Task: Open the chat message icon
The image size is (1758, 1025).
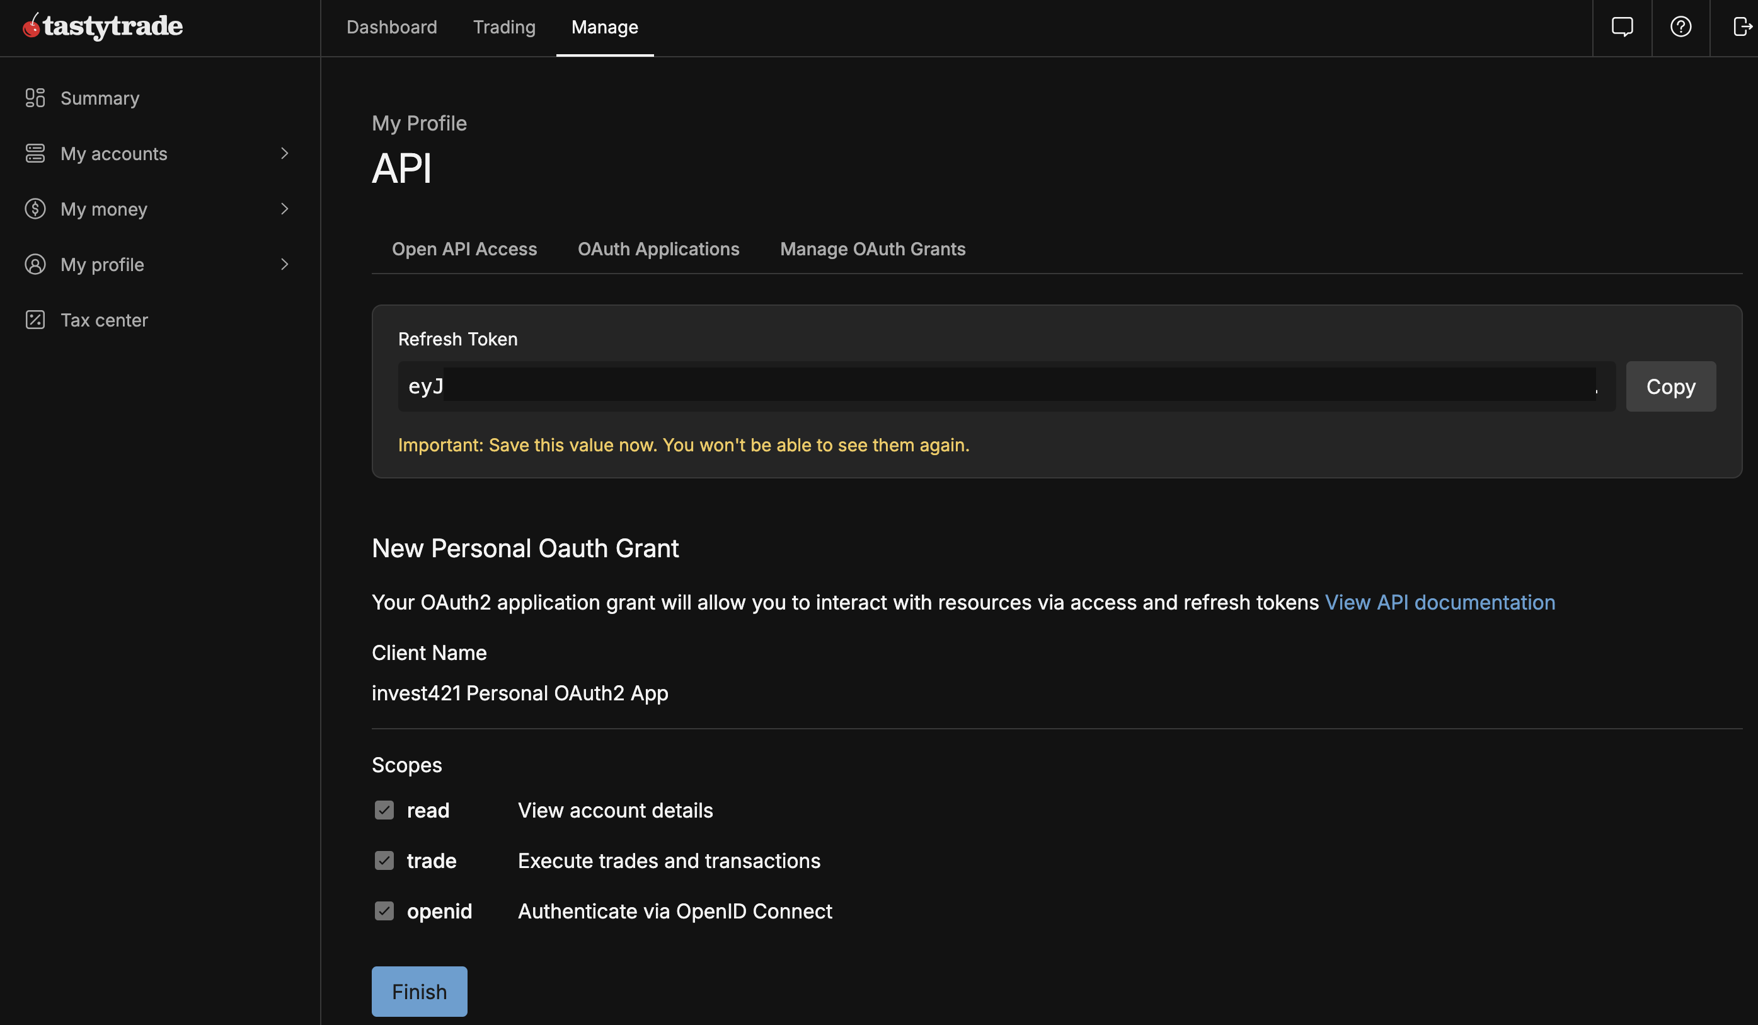Action: click(1622, 27)
